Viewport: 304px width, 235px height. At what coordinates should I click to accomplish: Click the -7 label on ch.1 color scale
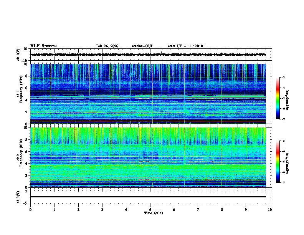pyautogui.click(x=283, y=119)
